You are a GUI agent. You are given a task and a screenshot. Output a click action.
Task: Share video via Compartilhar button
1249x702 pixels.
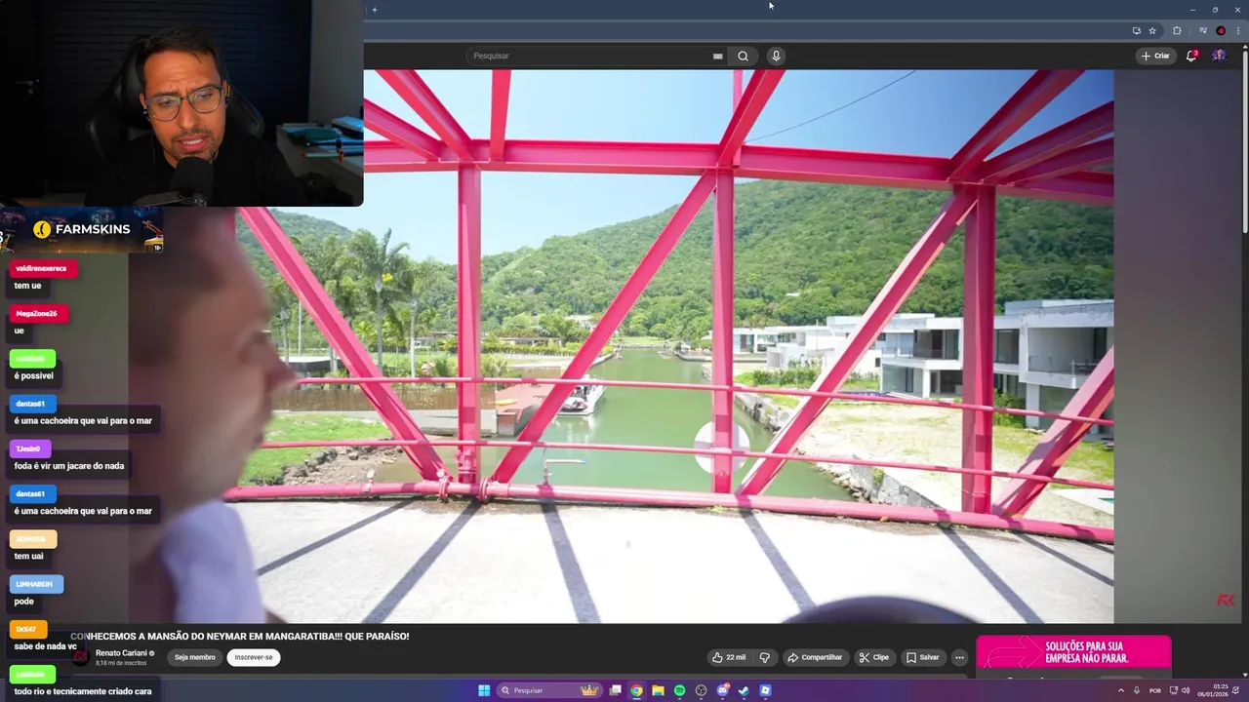click(815, 657)
